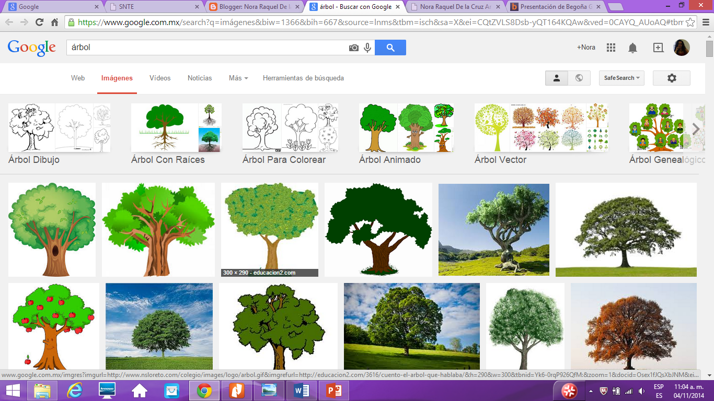Open the SafeSearch dropdown
714x401 pixels.
(x=622, y=78)
